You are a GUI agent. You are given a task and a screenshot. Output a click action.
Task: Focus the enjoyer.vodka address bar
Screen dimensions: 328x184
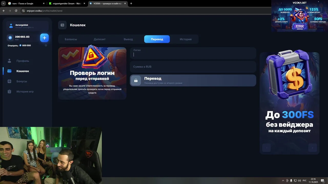(x=146, y=11)
